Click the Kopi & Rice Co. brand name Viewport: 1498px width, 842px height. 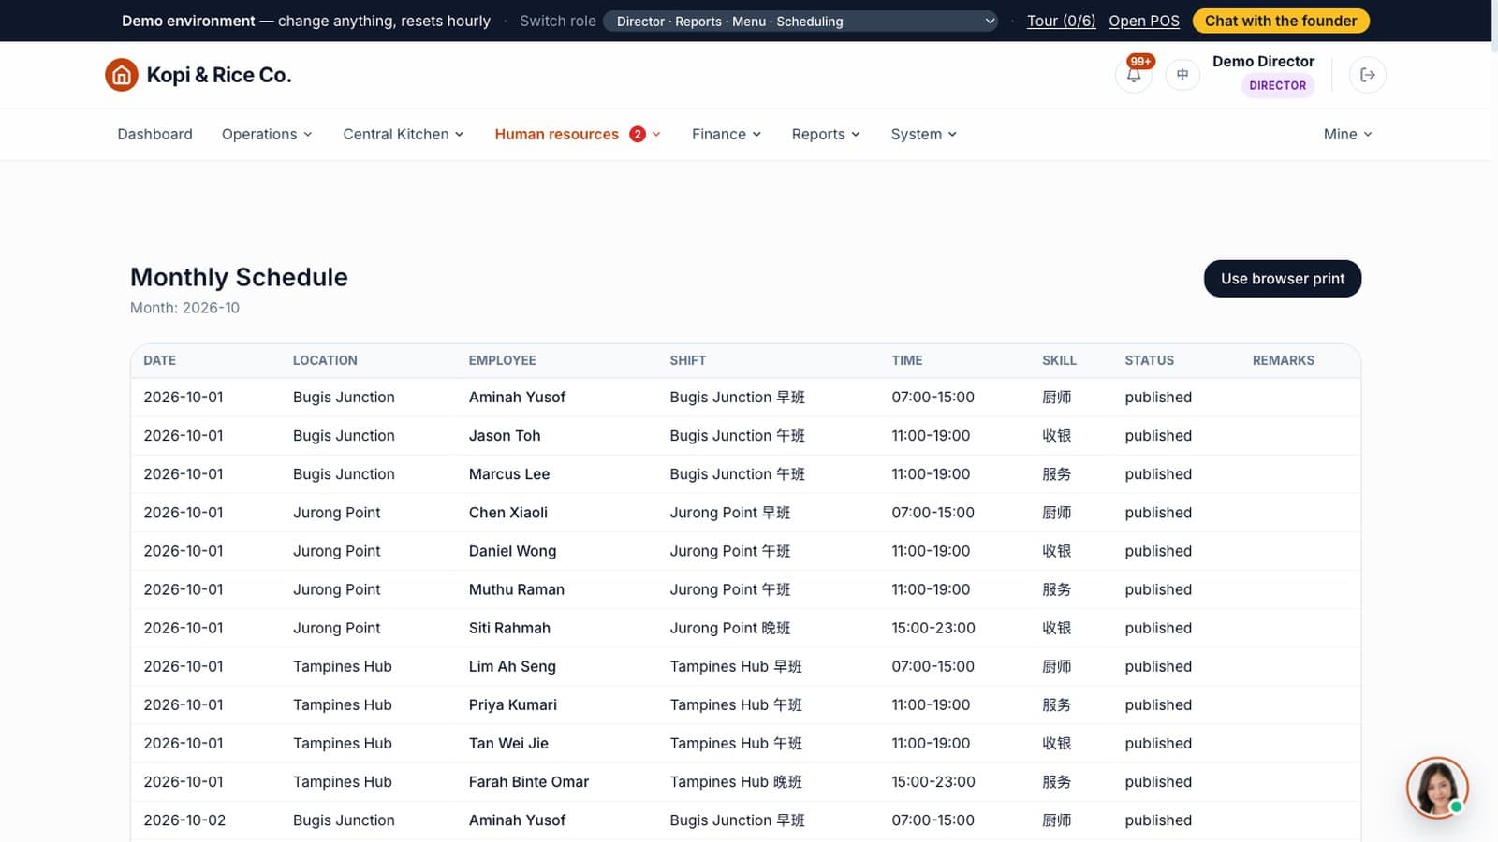[219, 75]
